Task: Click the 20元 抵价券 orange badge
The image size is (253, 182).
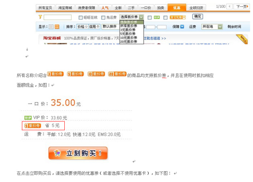Action: 117,74
